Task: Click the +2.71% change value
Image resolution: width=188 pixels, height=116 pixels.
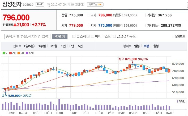Action: pos(39,25)
